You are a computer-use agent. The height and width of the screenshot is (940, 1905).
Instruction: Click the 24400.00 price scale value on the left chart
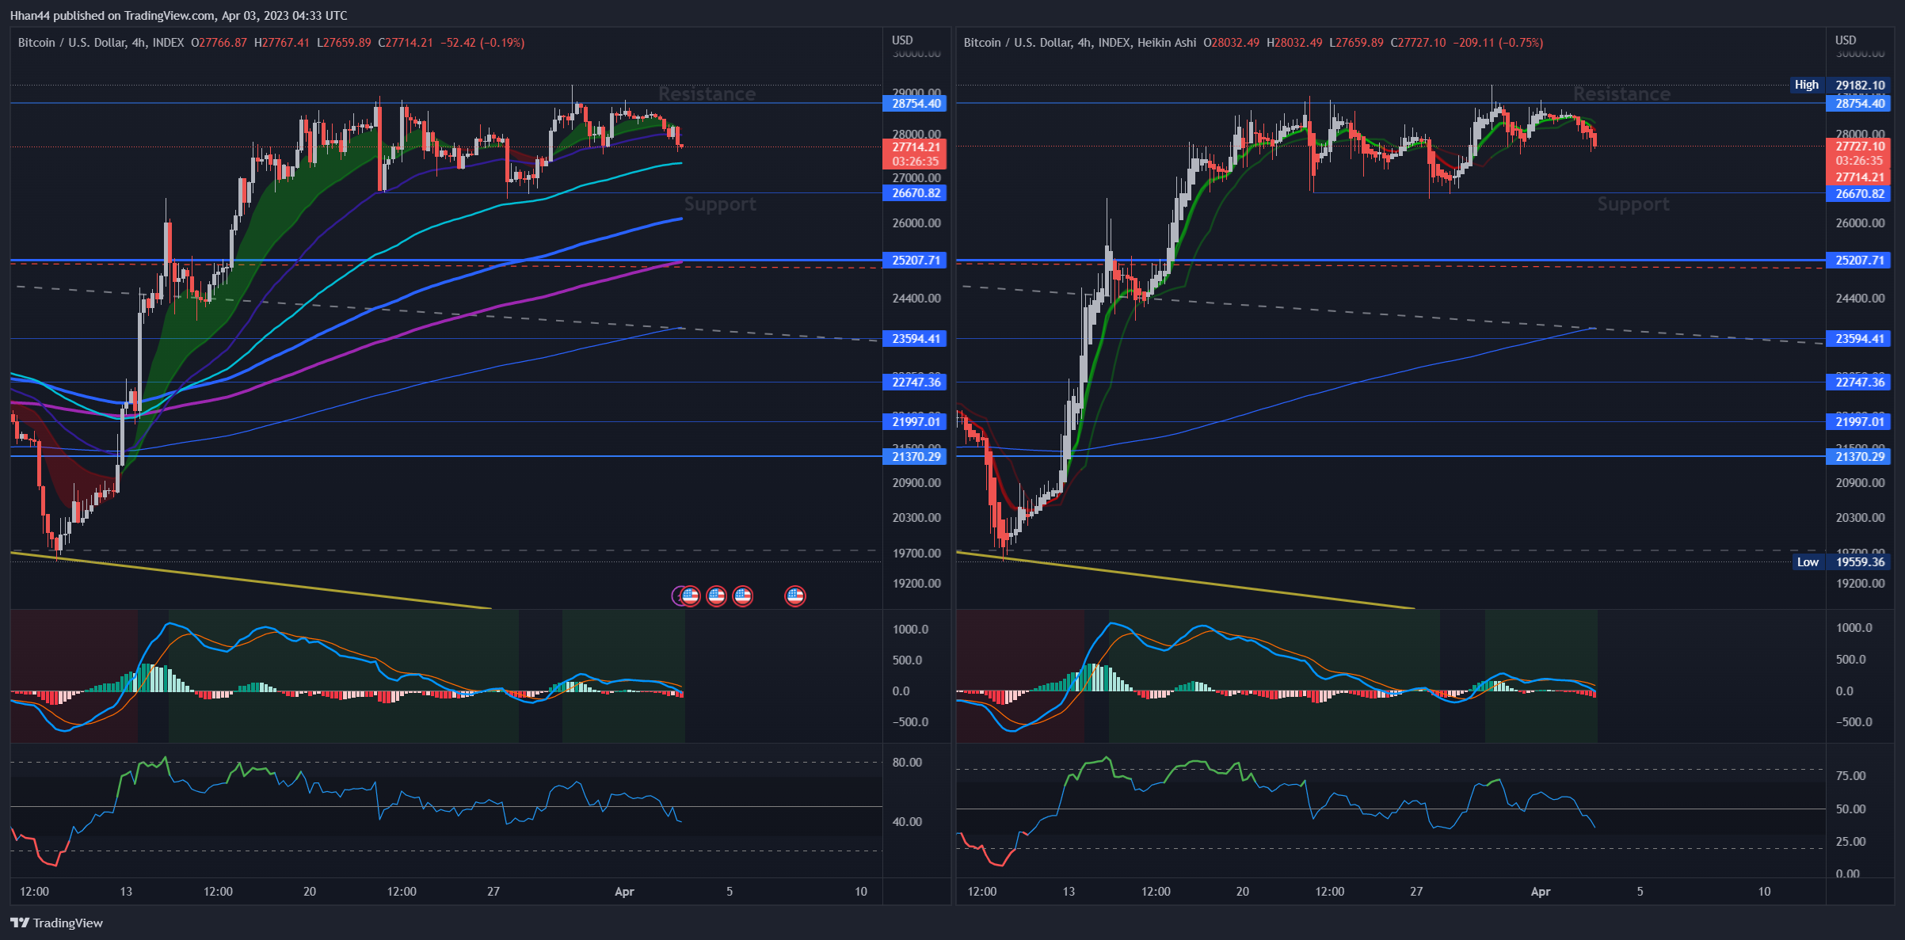click(916, 299)
